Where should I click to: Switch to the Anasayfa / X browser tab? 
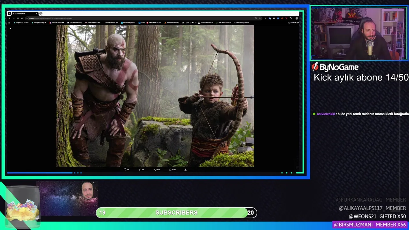point(25,13)
